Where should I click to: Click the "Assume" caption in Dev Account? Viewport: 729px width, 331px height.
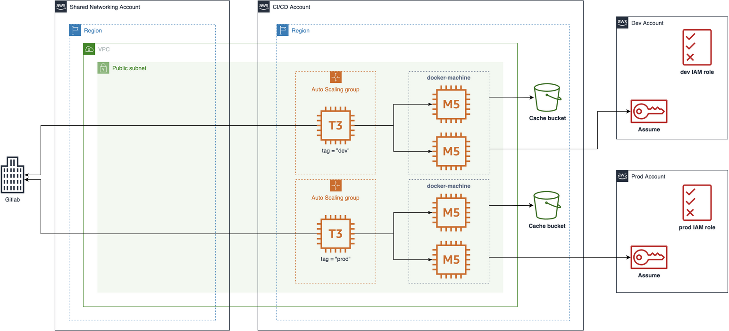649,129
